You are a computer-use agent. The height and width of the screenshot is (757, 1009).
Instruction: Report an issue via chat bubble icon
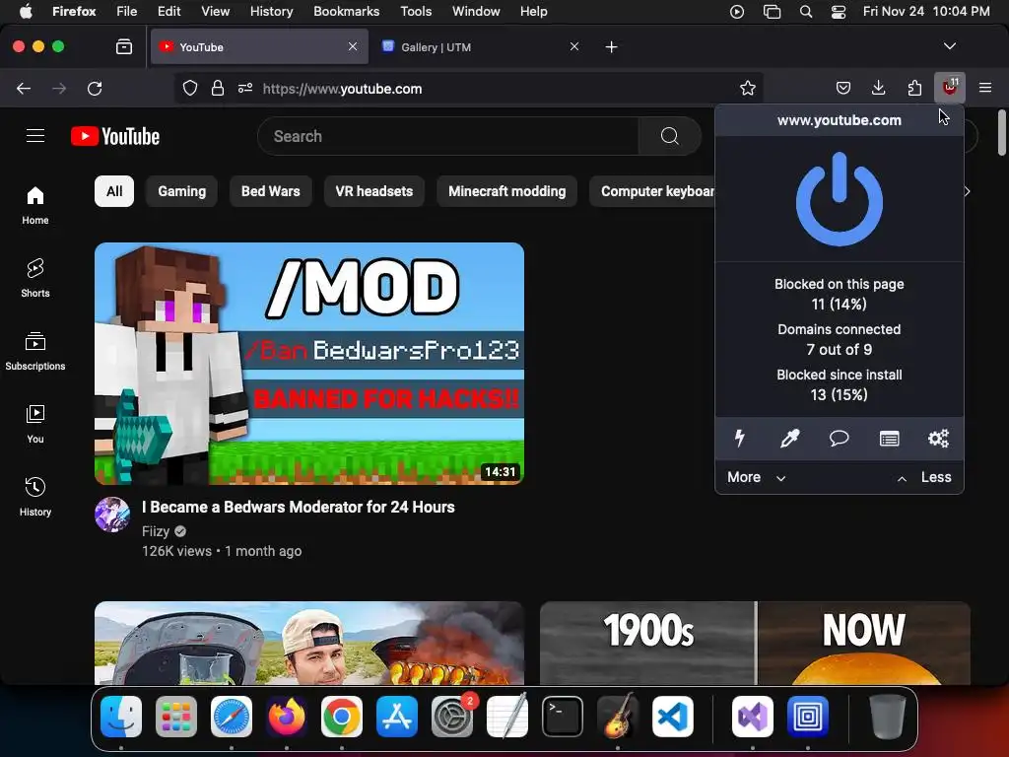click(x=840, y=439)
